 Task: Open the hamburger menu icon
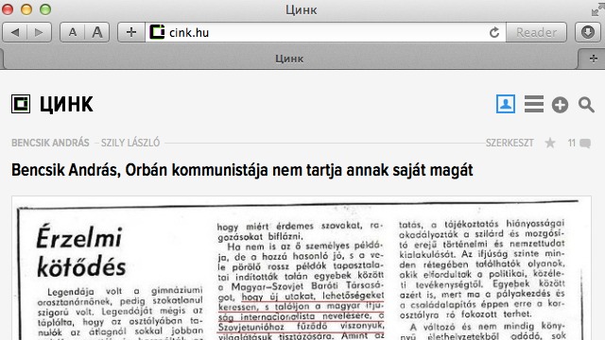pos(534,104)
